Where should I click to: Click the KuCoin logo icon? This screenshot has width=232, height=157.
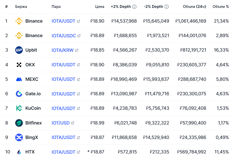pos(19,108)
